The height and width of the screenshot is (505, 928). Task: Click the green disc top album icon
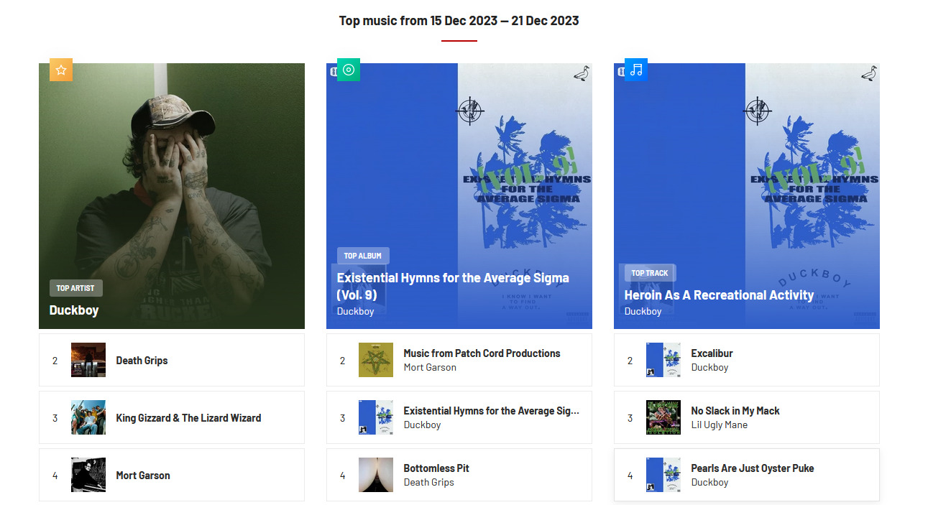pyautogui.click(x=349, y=70)
